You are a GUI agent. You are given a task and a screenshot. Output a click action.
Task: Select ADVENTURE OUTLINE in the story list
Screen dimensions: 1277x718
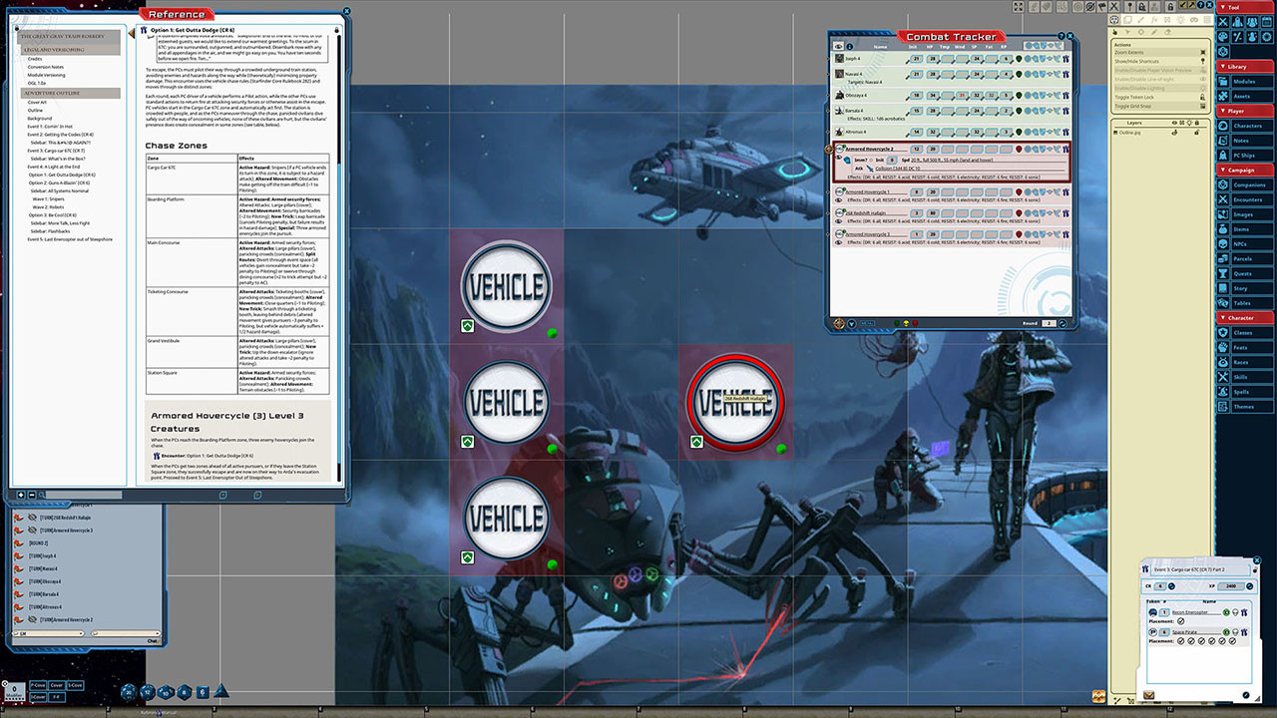[52, 93]
